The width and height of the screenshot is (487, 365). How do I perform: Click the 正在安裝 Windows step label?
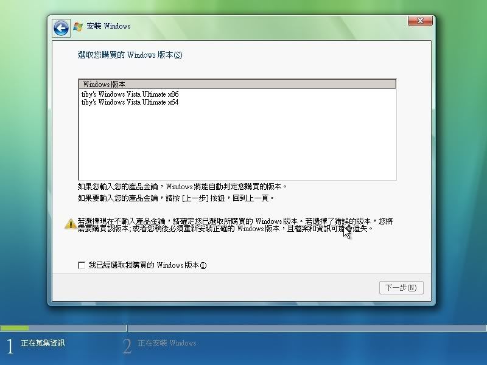(167, 343)
